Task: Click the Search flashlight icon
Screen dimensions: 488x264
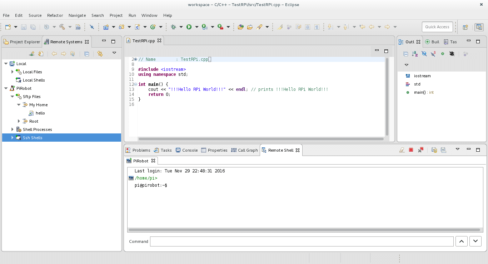Action: 259,27
